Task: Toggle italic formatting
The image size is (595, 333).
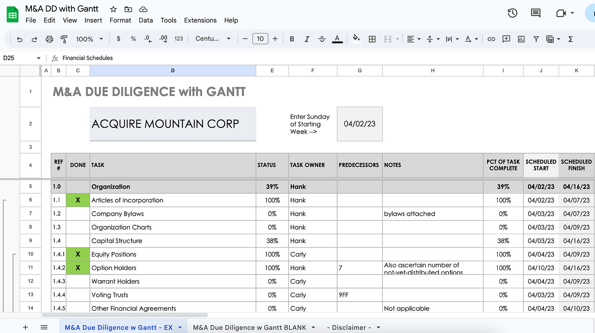Action: [307, 39]
